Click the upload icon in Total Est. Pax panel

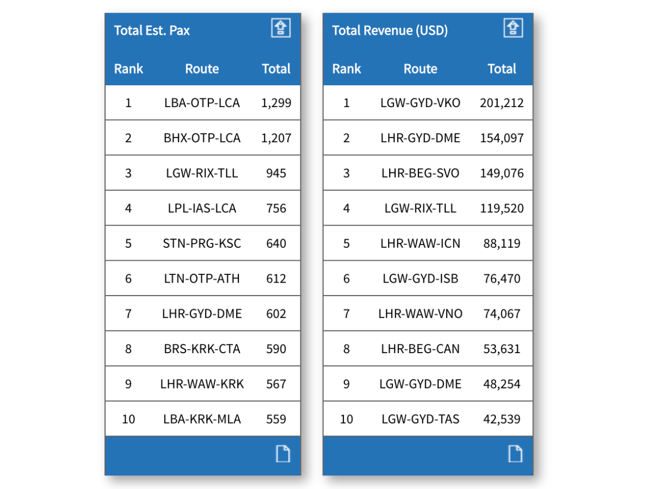(281, 28)
